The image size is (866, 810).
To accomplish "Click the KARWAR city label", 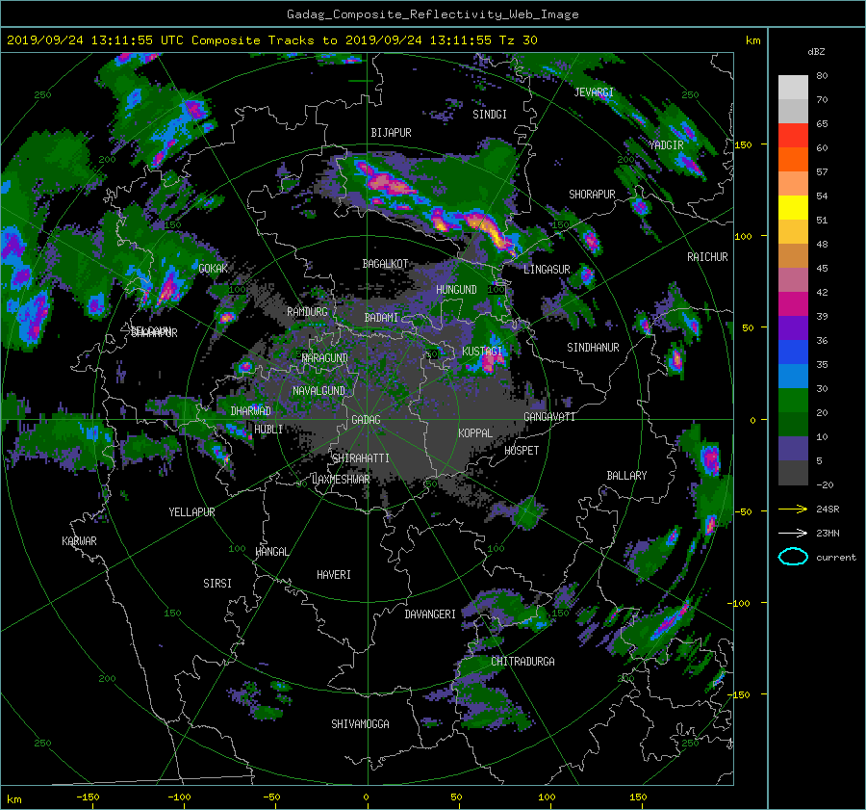I will [79, 541].
